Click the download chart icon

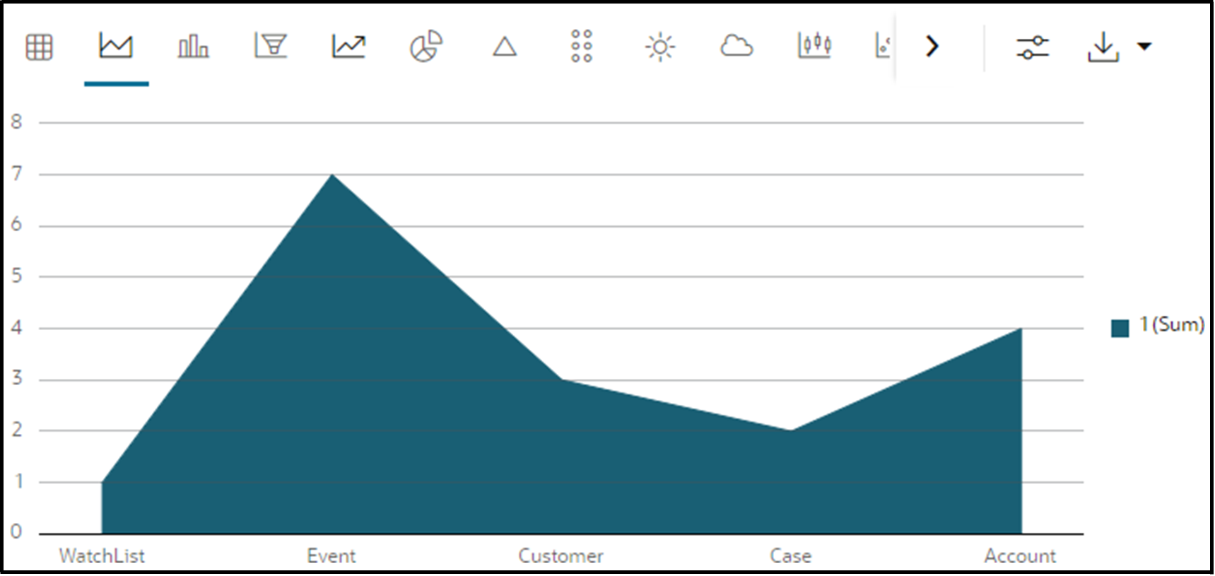coord(1103,47)
